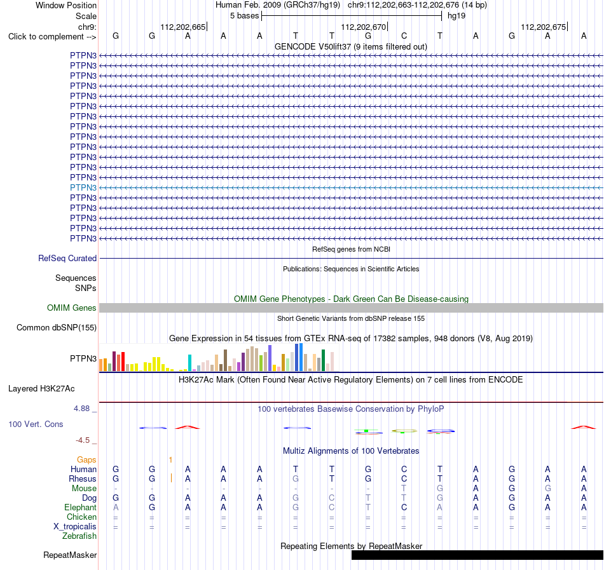Click the OMIM Genes track label
Screen dimensions: 604x570
(x=72, y=308)
